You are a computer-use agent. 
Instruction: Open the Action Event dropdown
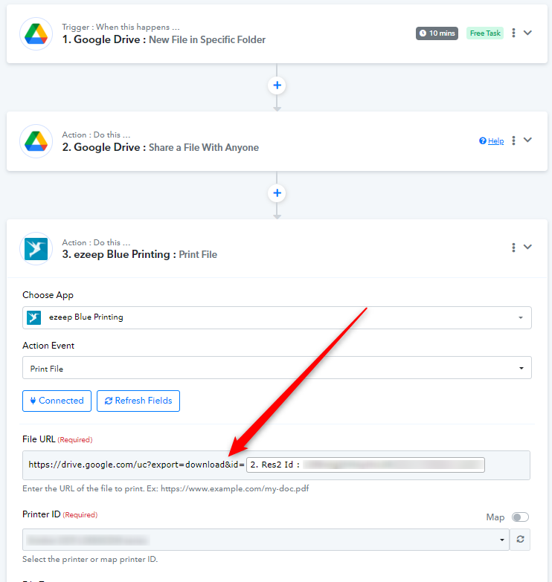coord(277,368)
